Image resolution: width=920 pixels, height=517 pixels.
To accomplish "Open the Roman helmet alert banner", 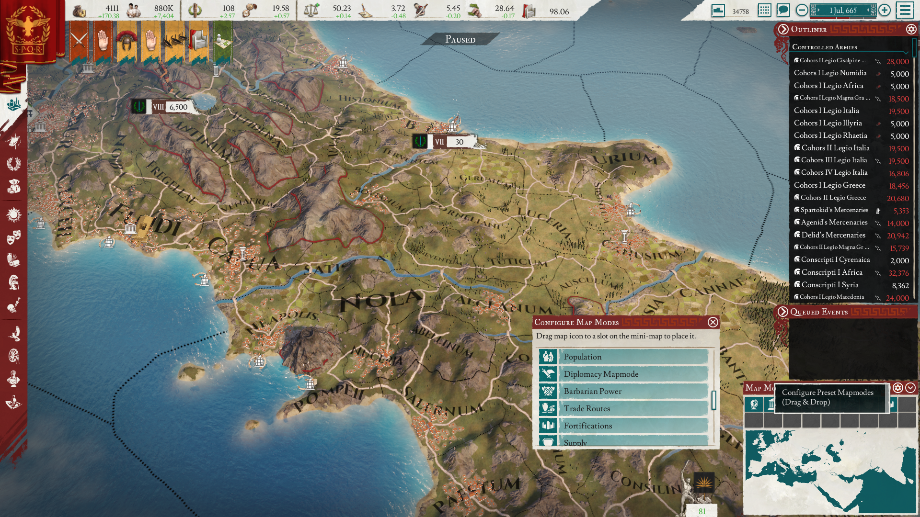I will 126,41.
